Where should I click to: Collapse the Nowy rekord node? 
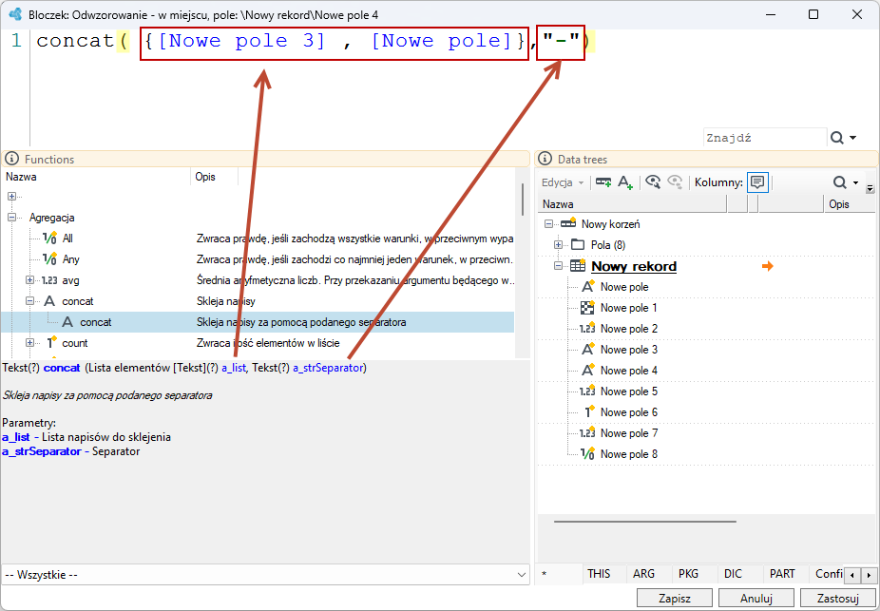(x=558, y=266)
